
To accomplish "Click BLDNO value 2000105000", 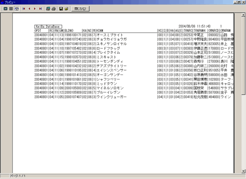I will pyautogui.click(x=73, y=88).
